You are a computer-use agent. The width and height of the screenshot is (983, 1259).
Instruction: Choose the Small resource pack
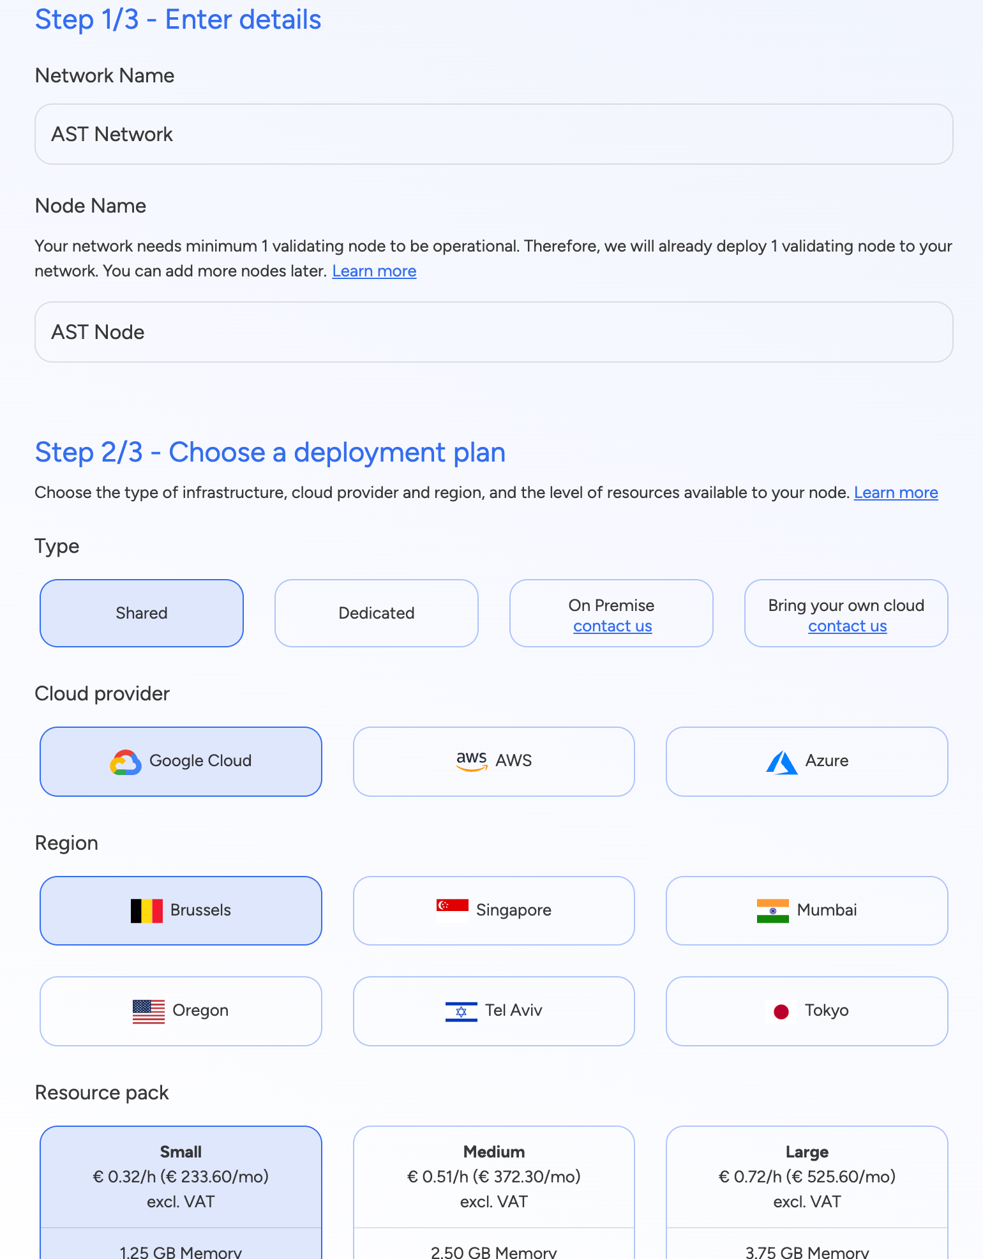tap(181, 1177)
